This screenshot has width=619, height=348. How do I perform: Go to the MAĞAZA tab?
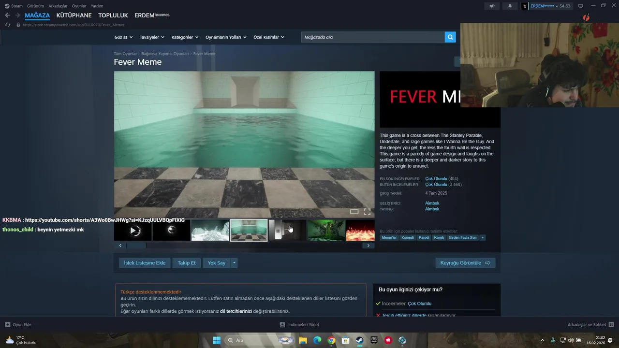pyautogui.click(x=37, y=15)
